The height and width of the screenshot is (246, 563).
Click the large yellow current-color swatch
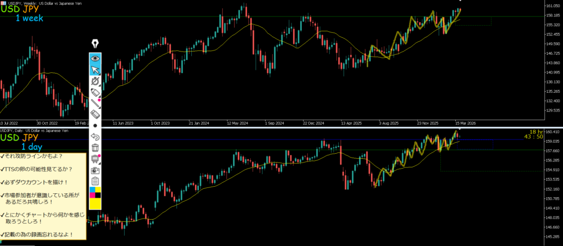tap(95, 204)
